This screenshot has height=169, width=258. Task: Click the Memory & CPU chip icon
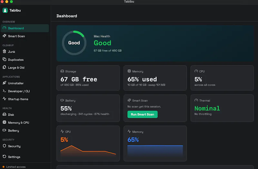click(x=5, y=122)
